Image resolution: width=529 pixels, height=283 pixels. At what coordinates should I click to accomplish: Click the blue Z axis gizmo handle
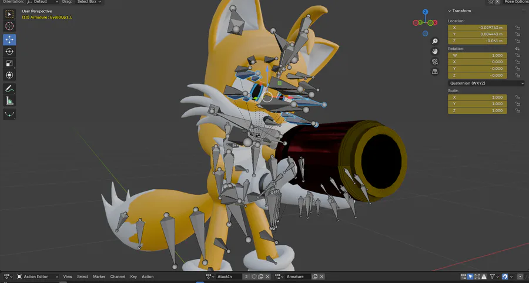coord(426,12)
